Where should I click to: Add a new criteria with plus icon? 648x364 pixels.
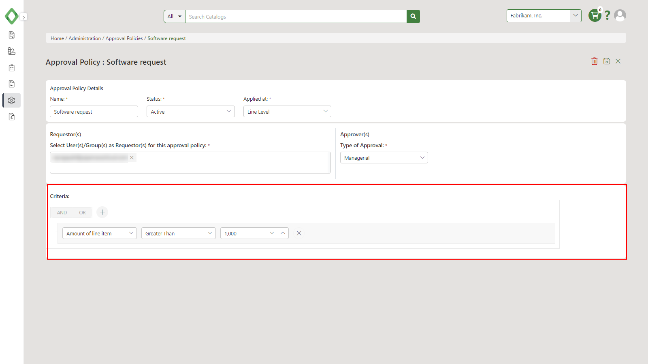102,212
